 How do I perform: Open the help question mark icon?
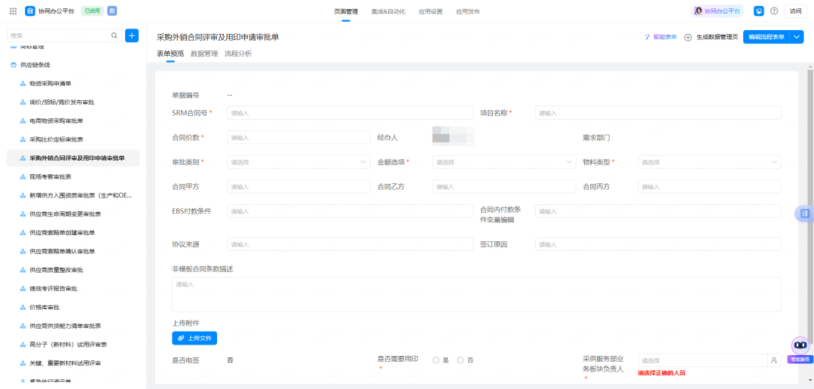[774, 11]
